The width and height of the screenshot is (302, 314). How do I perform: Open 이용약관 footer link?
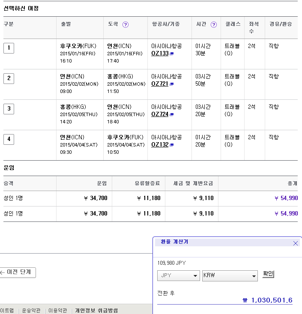click(57, 311)
